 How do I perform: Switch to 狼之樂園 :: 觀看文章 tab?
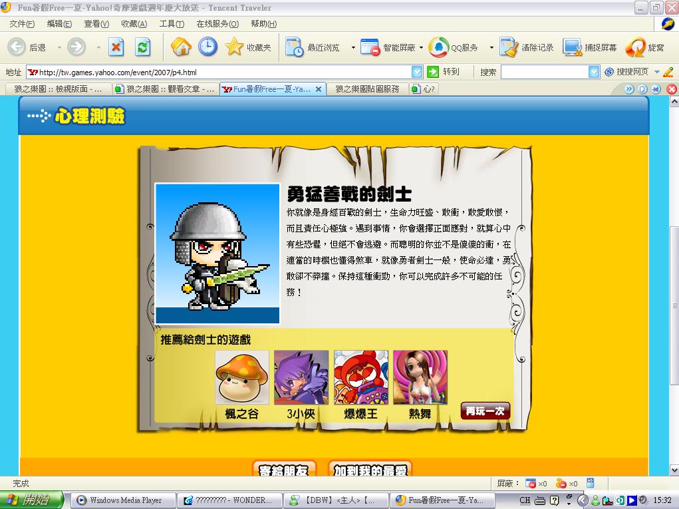[166, 89]
